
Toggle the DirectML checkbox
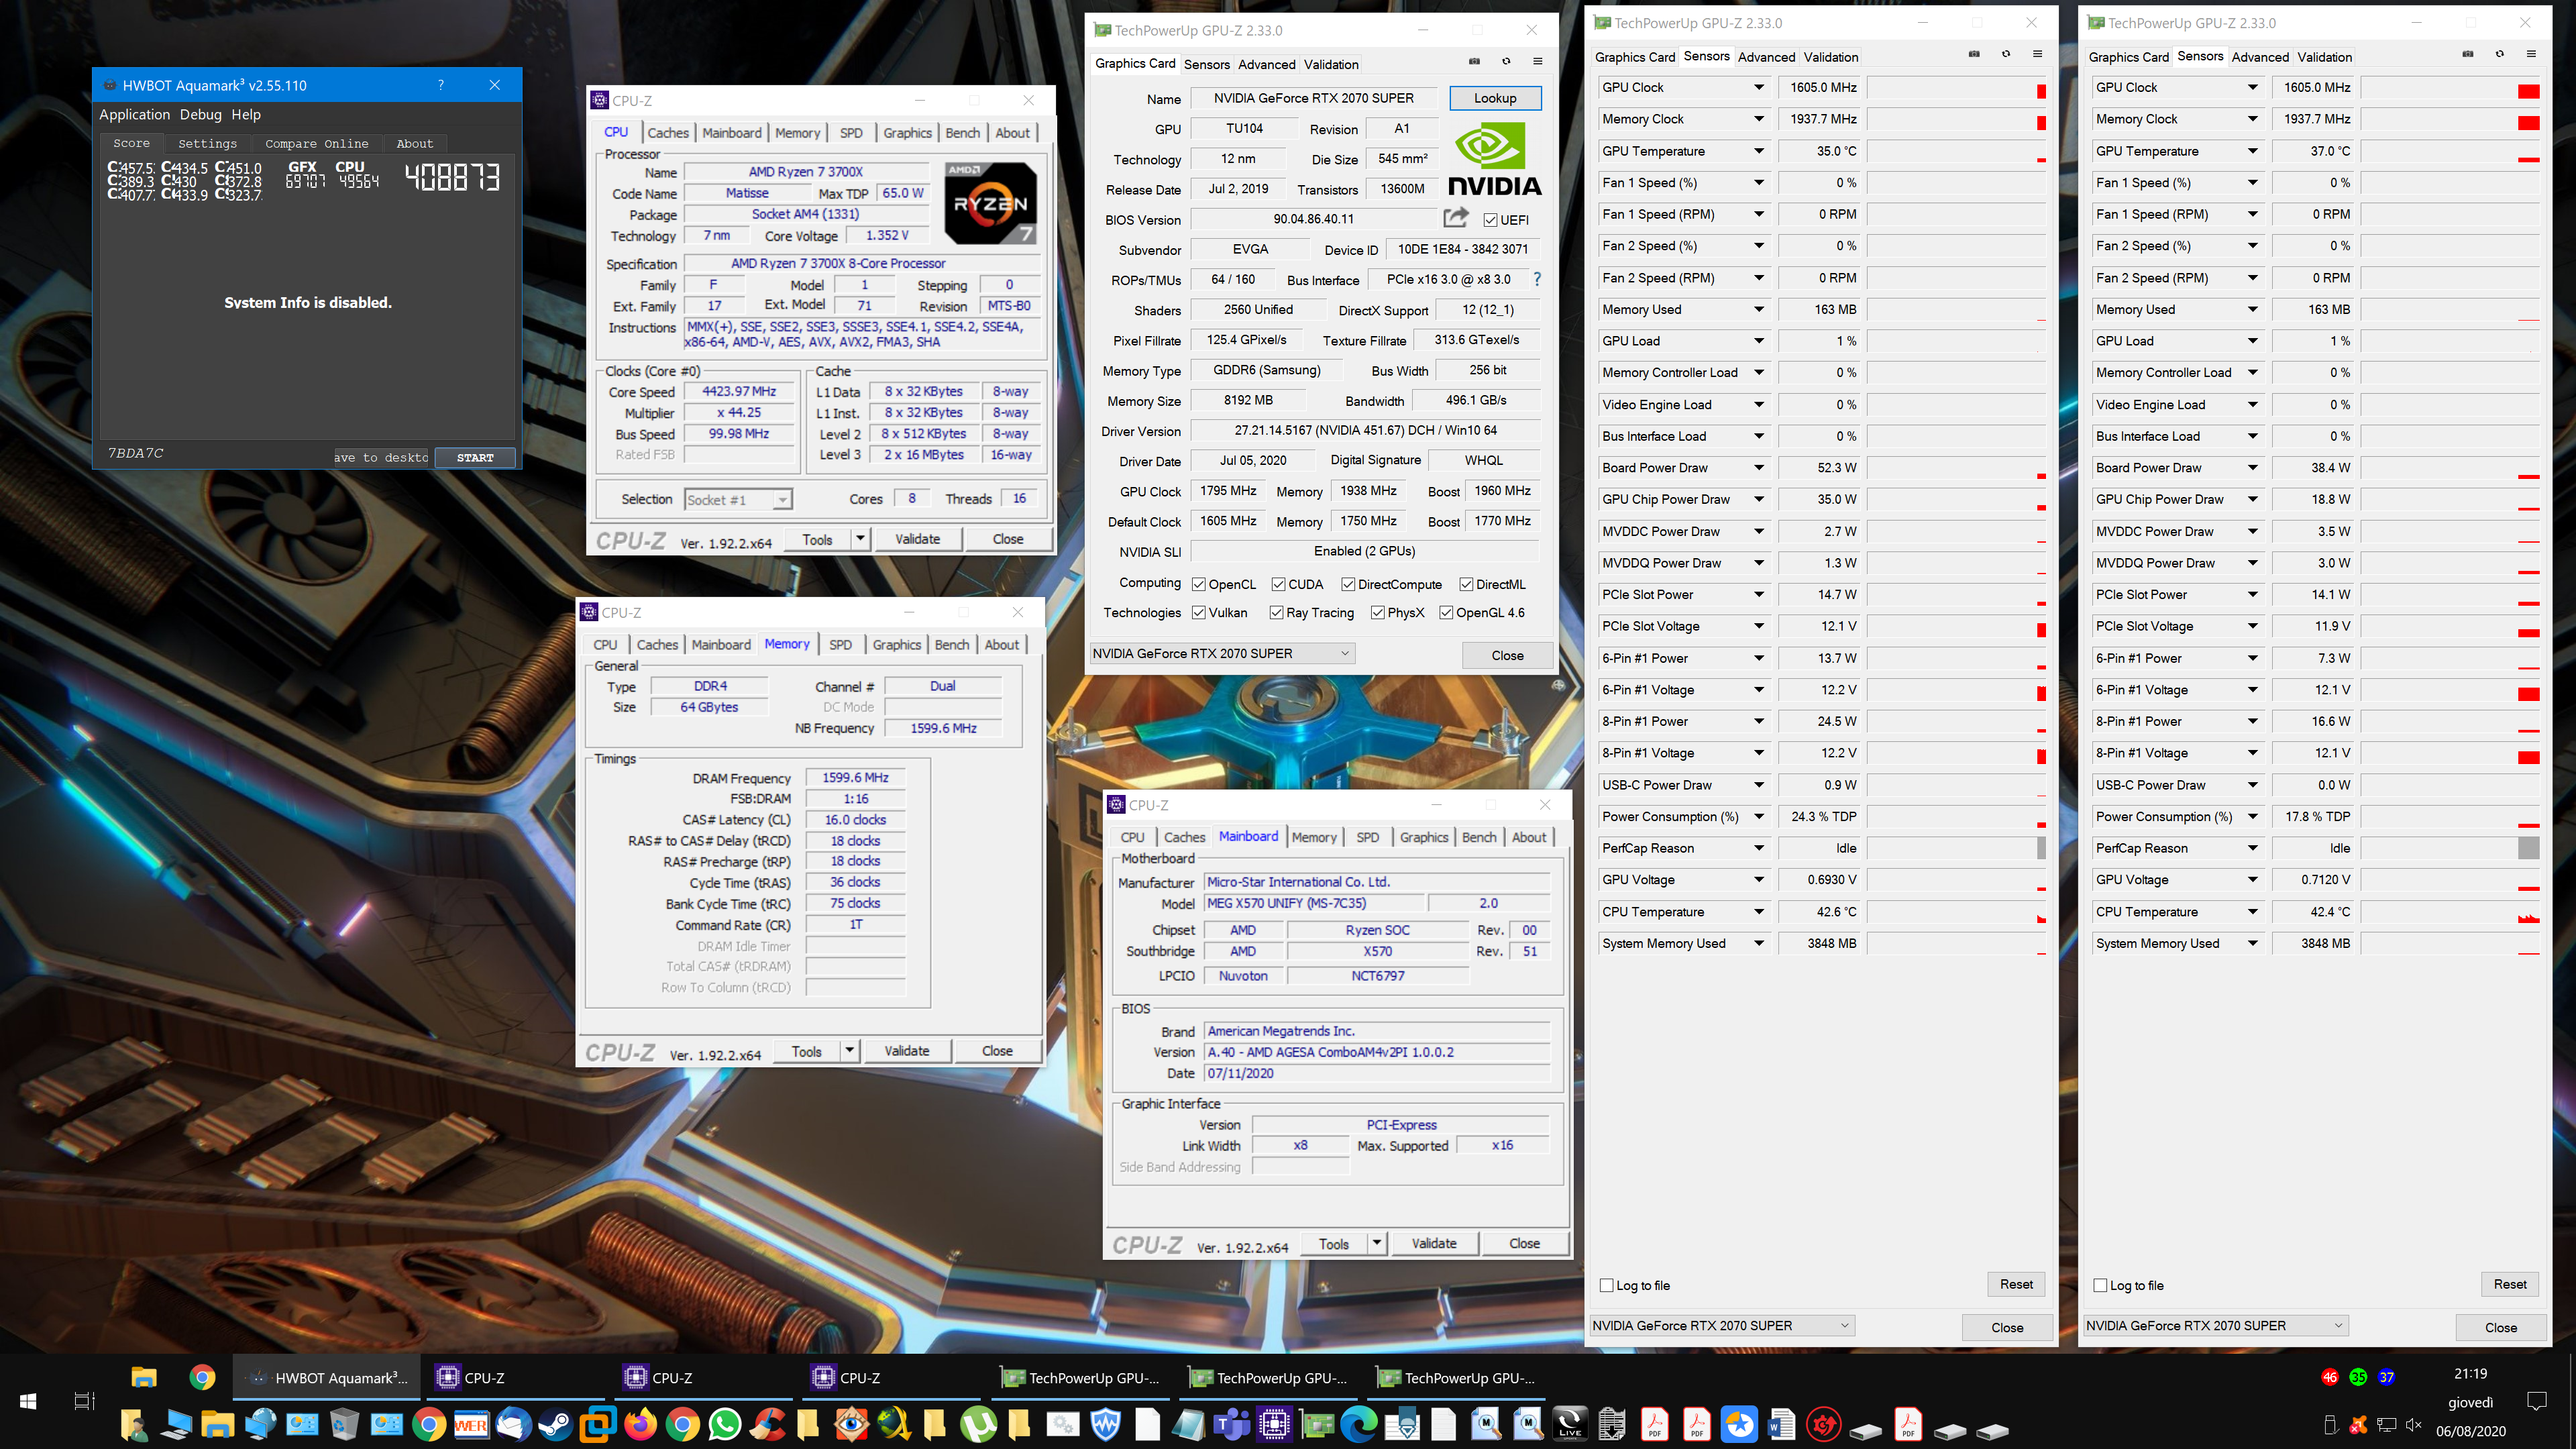[1466, 584]
